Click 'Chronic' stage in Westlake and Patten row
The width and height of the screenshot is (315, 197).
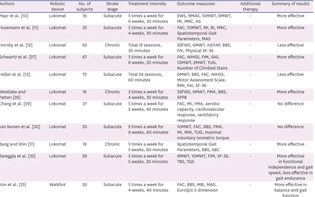112,92
